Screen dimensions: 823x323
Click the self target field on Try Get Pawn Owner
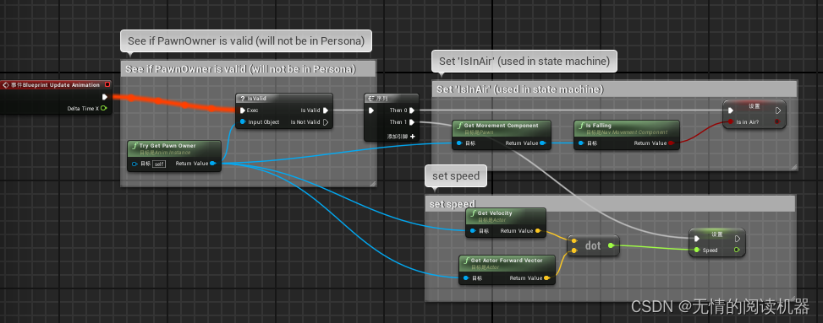160,164
